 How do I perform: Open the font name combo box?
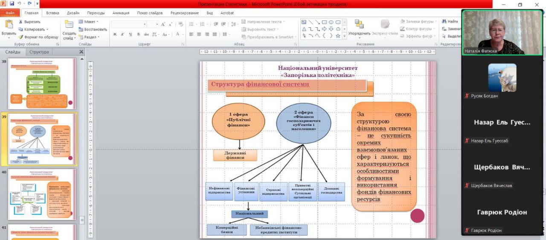[x=129, y=24]
